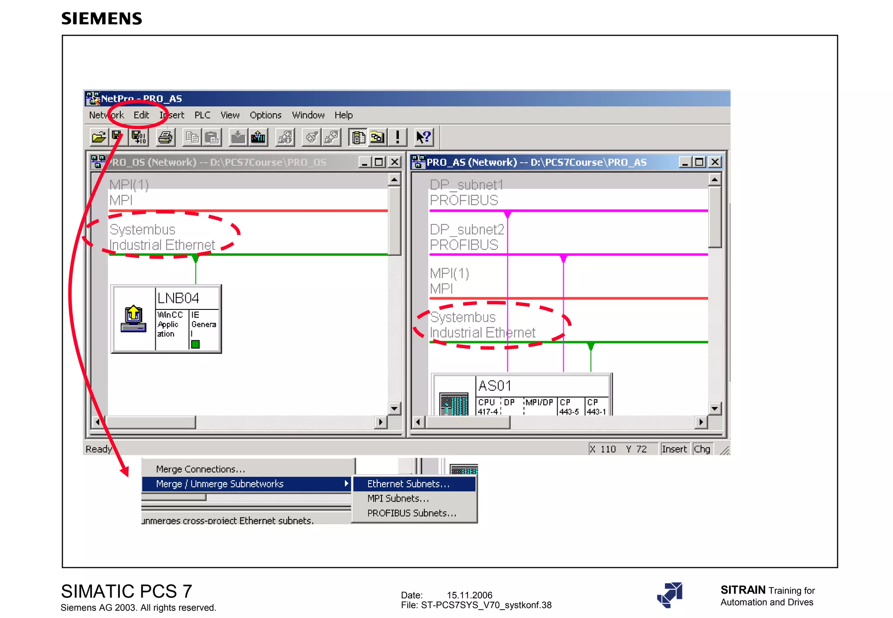
Task: Select the LNB04 PC station icon
Action: 133,319
